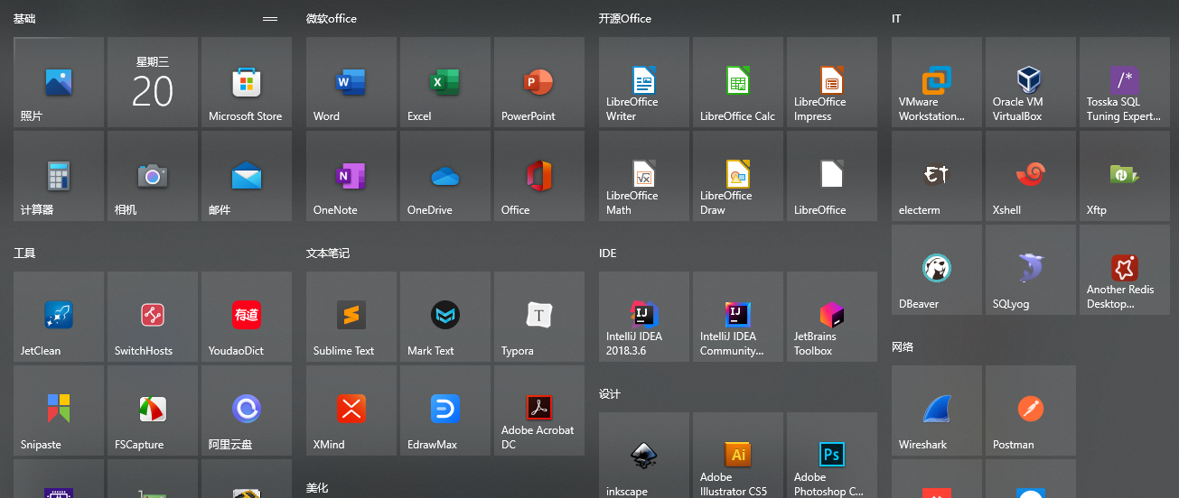Select the 开源Office group title
The height and width of the screenshot is (498, 1179).
coord(625,19)
